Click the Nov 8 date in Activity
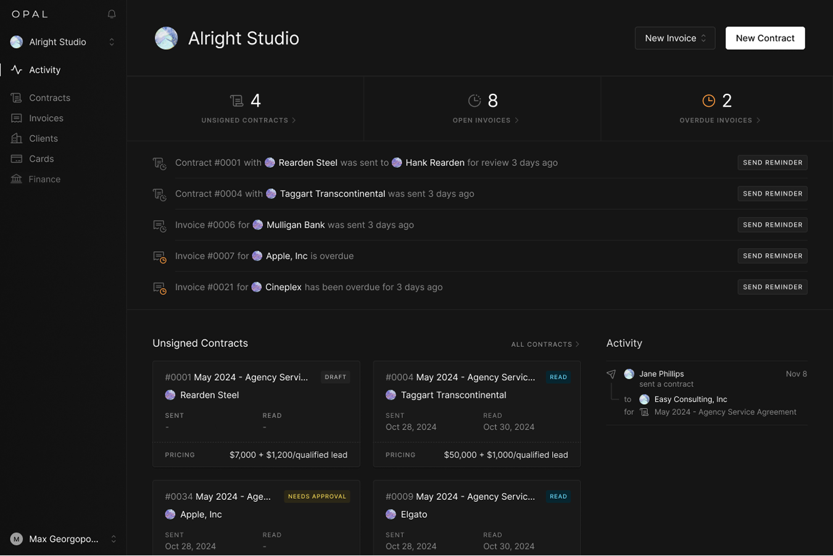Screen dimensions: 833x556 pyautogui.click(x=796, y=374)
